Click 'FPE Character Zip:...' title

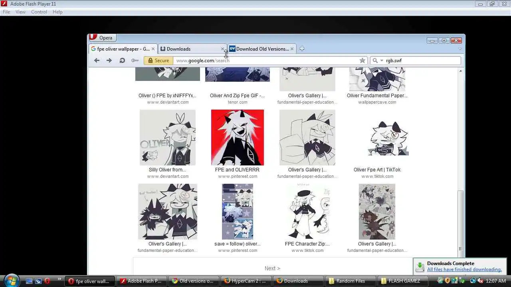click(x=307, y=244)
